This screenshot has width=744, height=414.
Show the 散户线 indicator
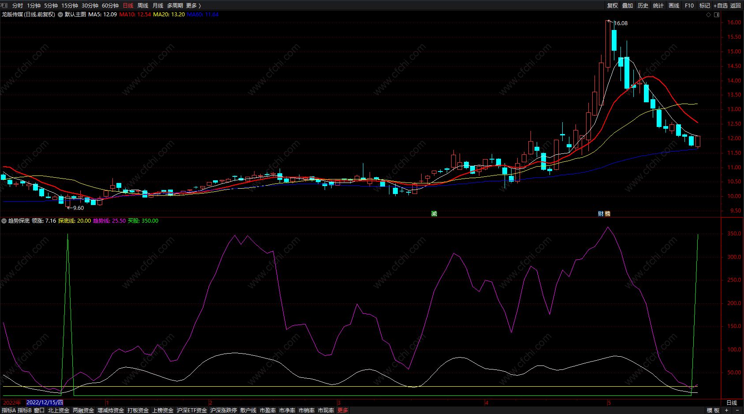point(248,410)
